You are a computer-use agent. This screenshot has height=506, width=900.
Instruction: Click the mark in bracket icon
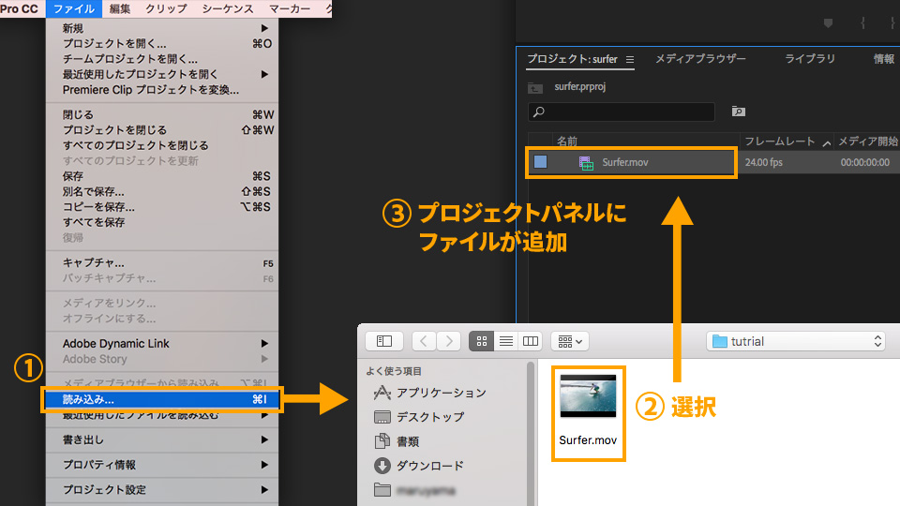tap(862, 22)
